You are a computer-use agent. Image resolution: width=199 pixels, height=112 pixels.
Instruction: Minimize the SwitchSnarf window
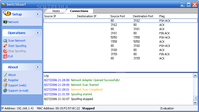click(x=182, y=4)
